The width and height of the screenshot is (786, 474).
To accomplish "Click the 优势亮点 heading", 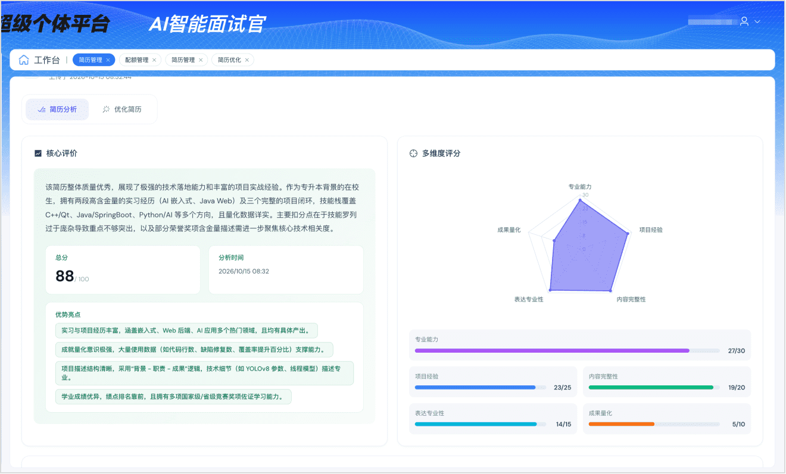I will tap(67, 314).
